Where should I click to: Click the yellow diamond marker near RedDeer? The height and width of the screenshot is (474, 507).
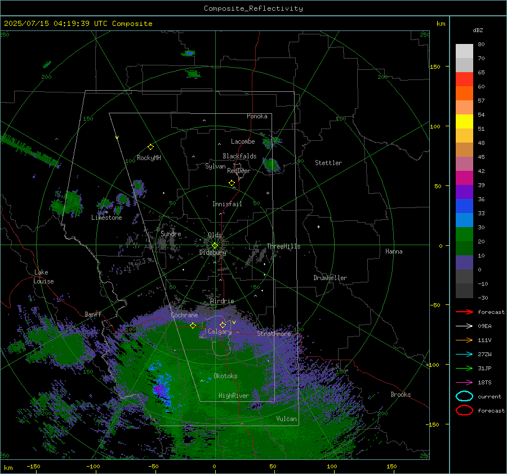coord(232,183)
